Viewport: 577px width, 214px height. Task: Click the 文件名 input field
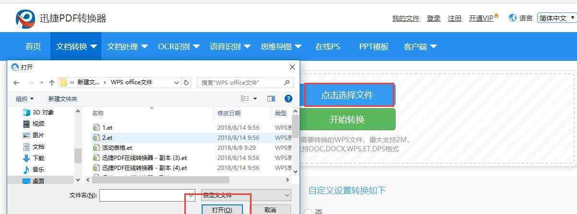pyautogui.click(x=147, y=195)
